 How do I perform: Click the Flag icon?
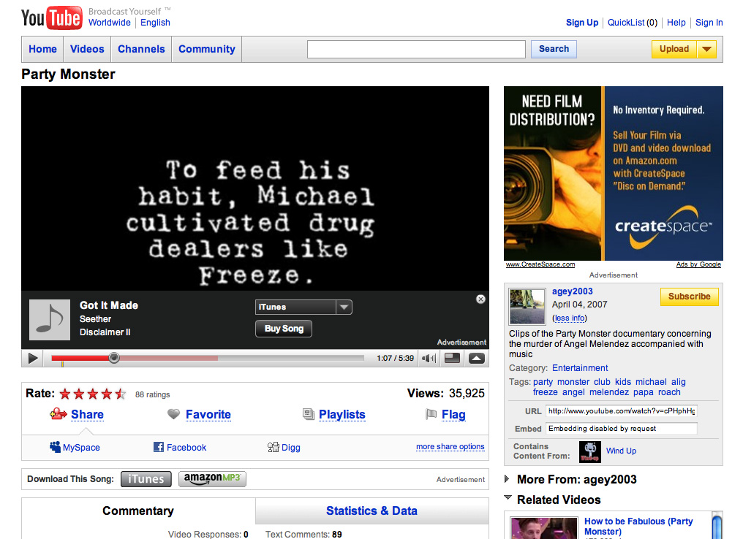point(431,415)
